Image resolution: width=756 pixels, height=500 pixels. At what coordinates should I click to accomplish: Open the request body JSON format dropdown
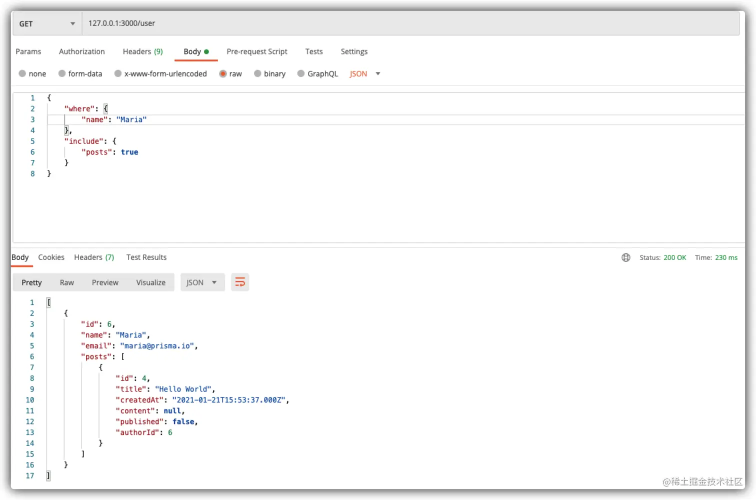pyautogui.click(x=365, y=73)
